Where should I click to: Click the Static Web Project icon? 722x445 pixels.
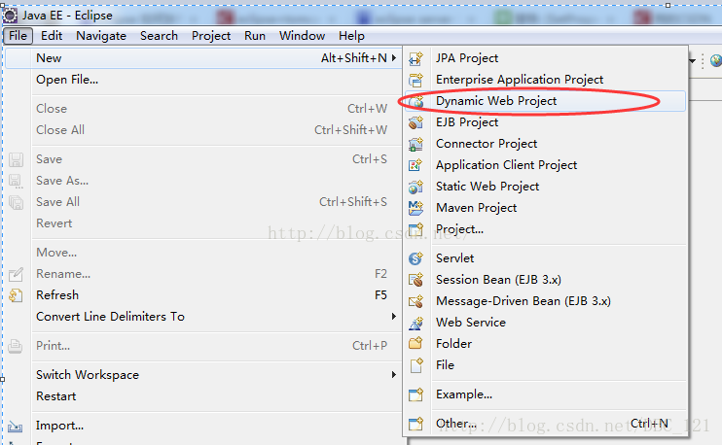coord(415,187)
